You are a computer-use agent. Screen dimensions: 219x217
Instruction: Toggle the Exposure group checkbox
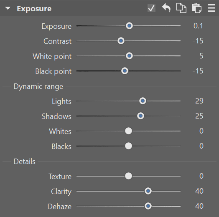(151, 8)
